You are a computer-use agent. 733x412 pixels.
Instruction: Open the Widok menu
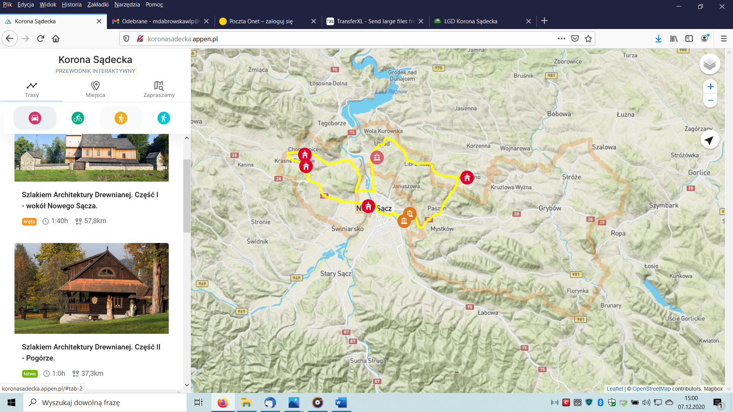48,5
